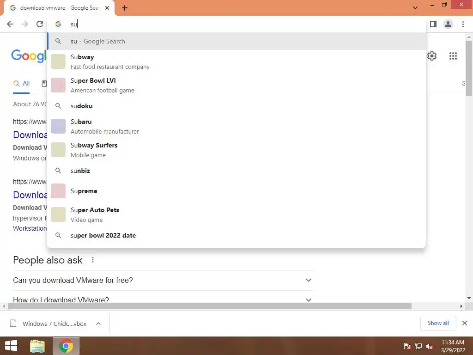Click Show all downloads button
Screen dimensions: 473x355
coord(438,323)
